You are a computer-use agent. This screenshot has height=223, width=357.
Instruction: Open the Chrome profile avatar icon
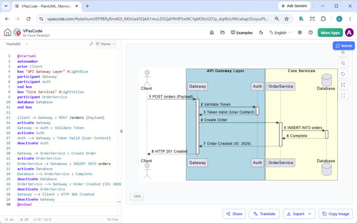339,19
